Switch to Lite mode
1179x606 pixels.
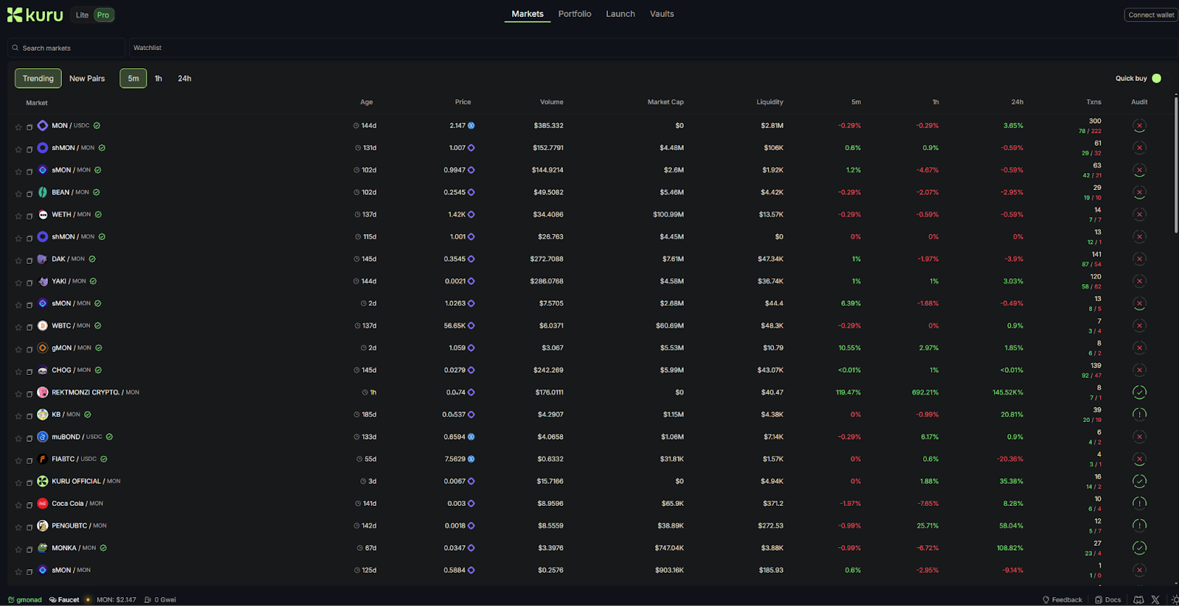pos(82,15)
